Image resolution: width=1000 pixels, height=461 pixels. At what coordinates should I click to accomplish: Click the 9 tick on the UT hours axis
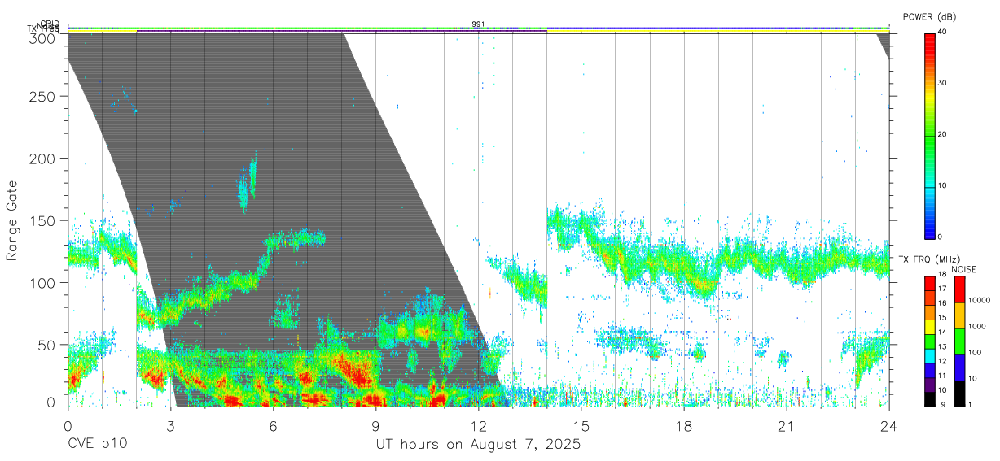click(x=375, y=426)
